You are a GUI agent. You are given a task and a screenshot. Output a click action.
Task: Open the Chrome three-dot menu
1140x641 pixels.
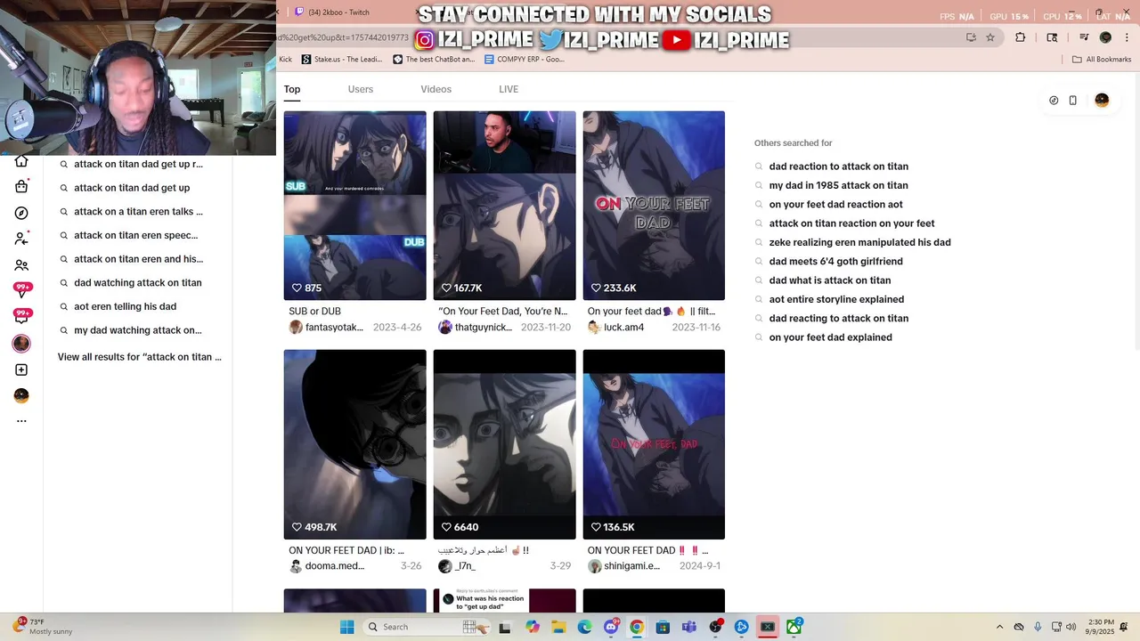[1126, 37]
